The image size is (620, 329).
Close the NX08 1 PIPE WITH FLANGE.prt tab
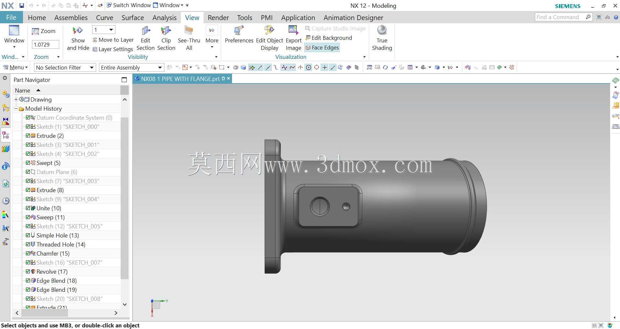(x=228, y=78)
